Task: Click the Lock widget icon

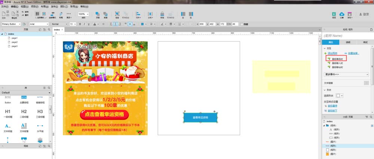Action: coord(162,14)
